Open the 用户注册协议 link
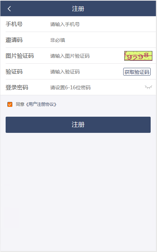This screenshot has height=252, width=157. tap(41, 104)
